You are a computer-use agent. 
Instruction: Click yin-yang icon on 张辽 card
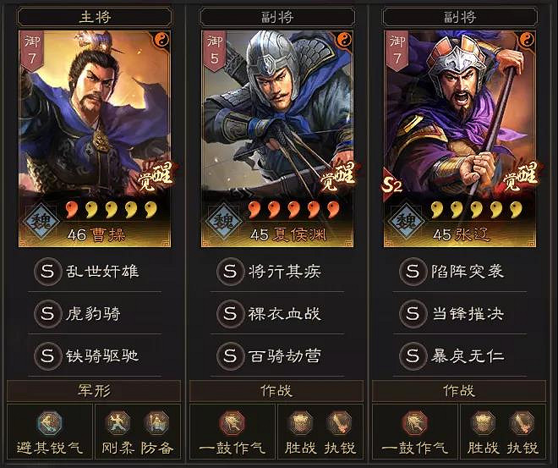pyautogui.click(x=527, y=40)
